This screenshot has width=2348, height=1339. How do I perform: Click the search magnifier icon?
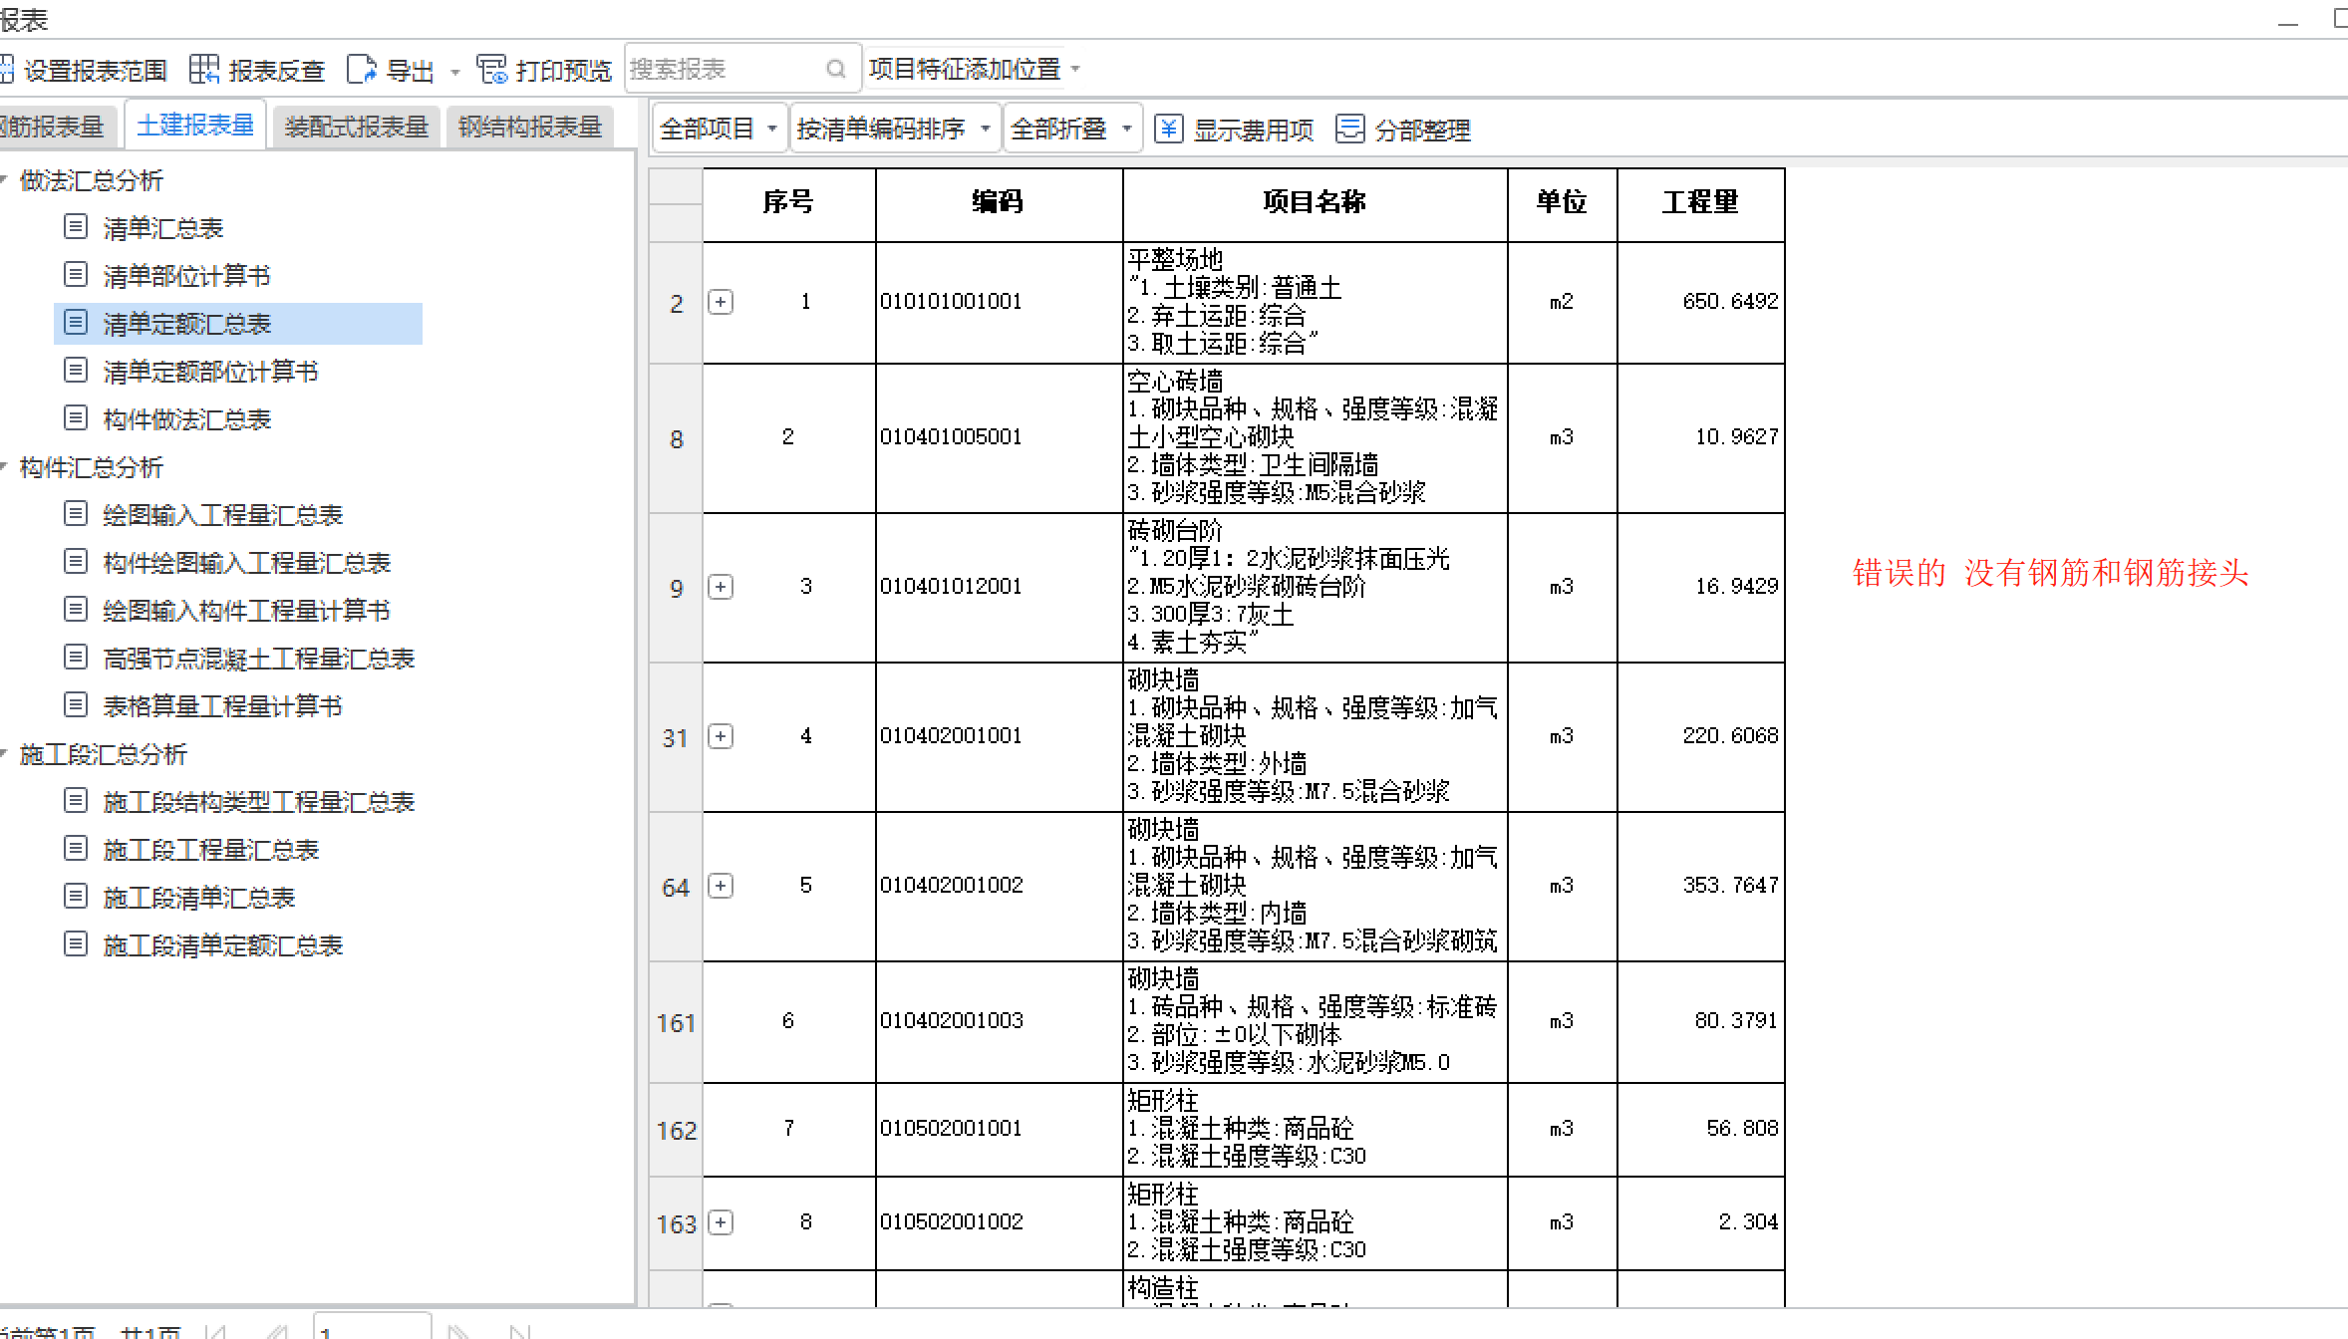pos(836,69)
